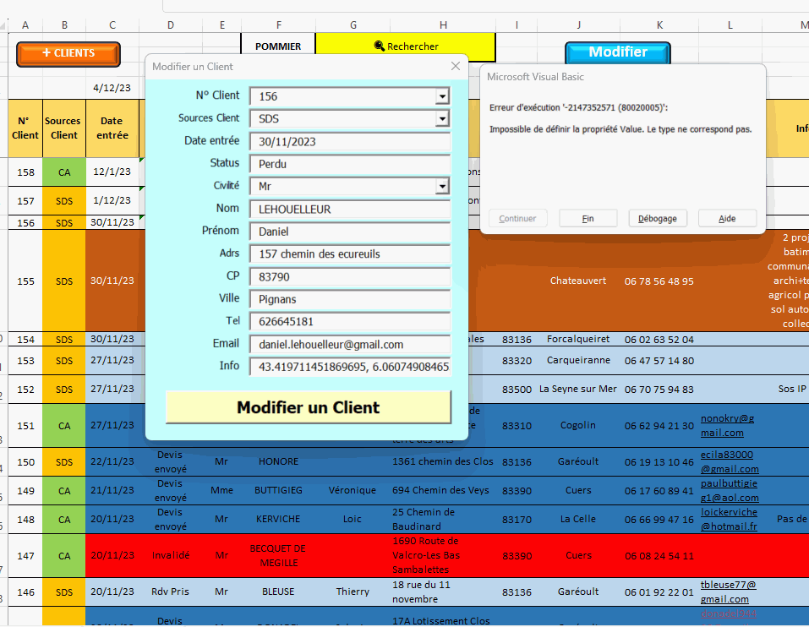The image size is (809, 627).
Task: Open the ecila83000@gmail.com email link
Action: [729, 461]
